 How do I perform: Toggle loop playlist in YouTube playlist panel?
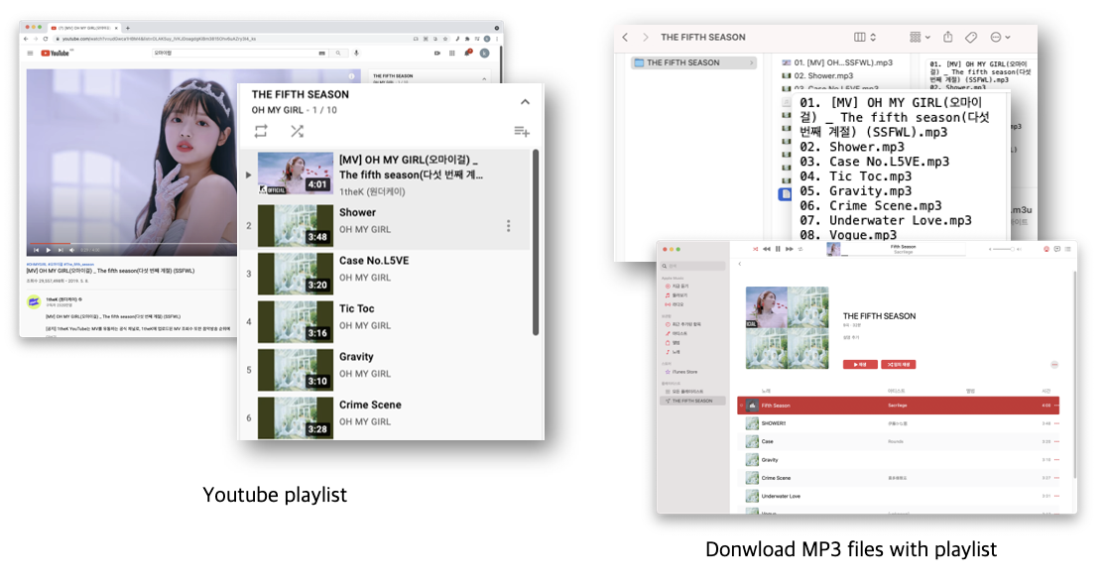(x=261, y=131)
